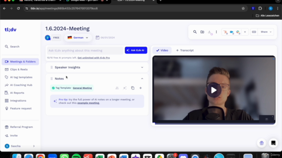Open the example meeting link
282x158 pixels.
coord(88,103)
